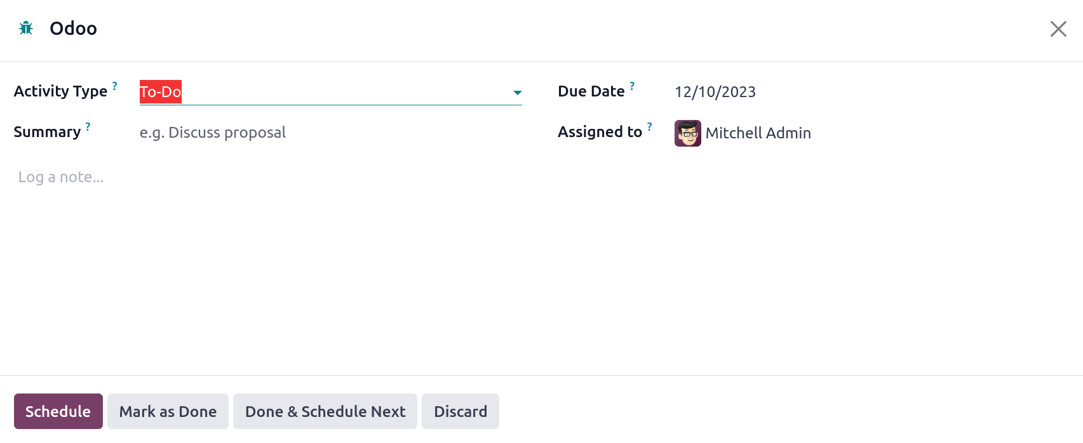Click Mitchell Admin's avatar picture

point(688,133)
